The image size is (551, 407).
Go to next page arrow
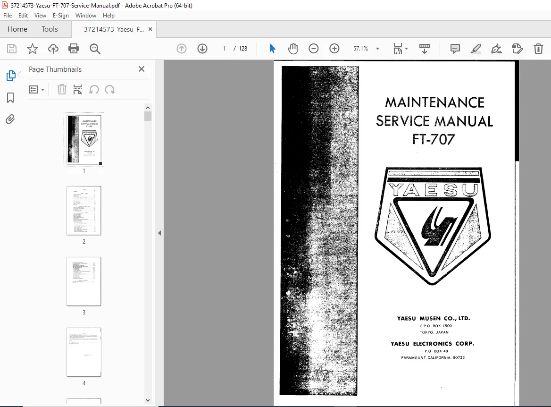coord(202,49)
